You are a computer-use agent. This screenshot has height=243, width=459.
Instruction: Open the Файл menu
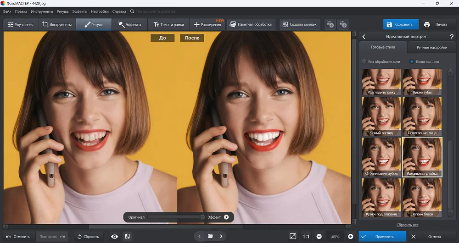7,11
